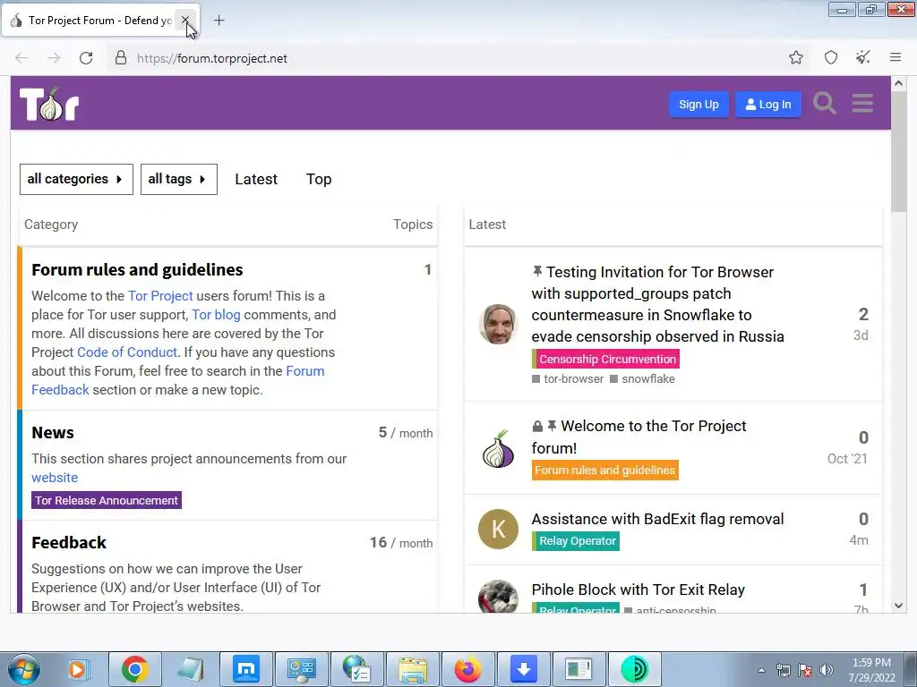
Task: Click the page scrollbar down arrow
Action: click(899, 606)
